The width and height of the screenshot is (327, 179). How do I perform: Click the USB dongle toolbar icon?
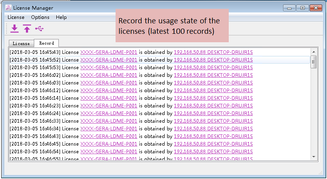39,29
